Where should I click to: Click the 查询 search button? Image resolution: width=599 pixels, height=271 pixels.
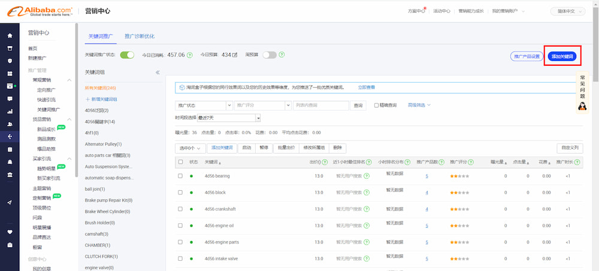pos(358,105)
